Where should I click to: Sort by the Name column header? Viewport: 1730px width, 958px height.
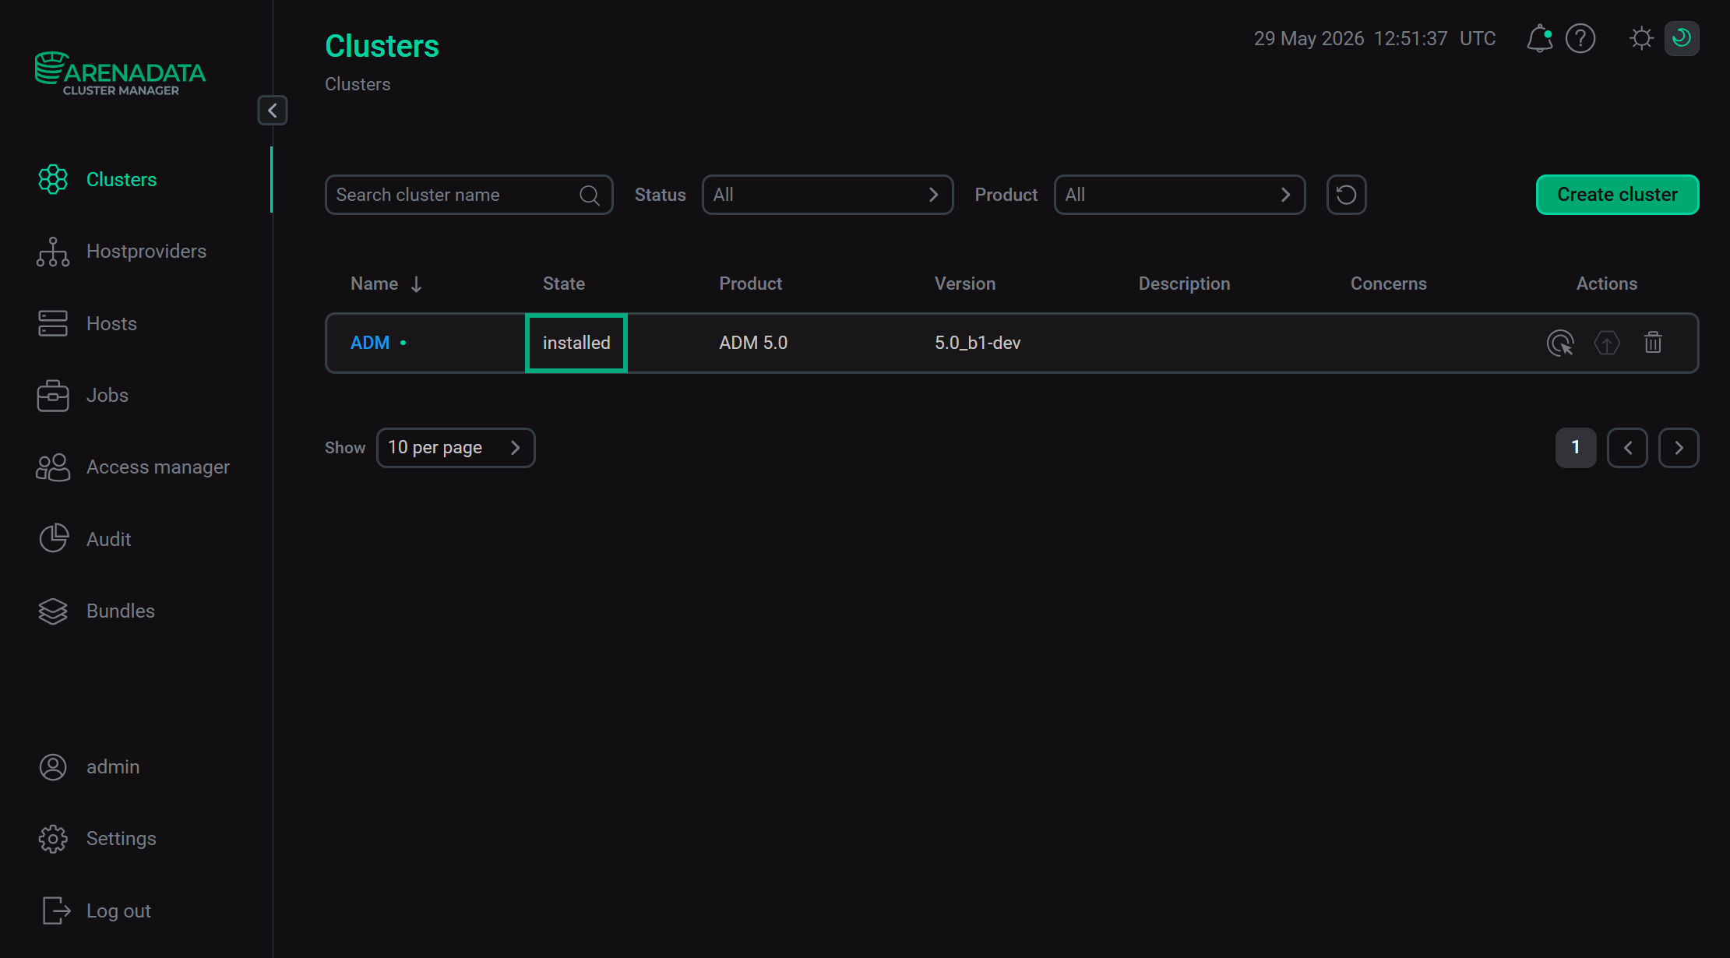click(x=374, y=284)
